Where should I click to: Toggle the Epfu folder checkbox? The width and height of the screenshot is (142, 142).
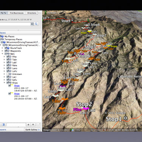point(8,80)
